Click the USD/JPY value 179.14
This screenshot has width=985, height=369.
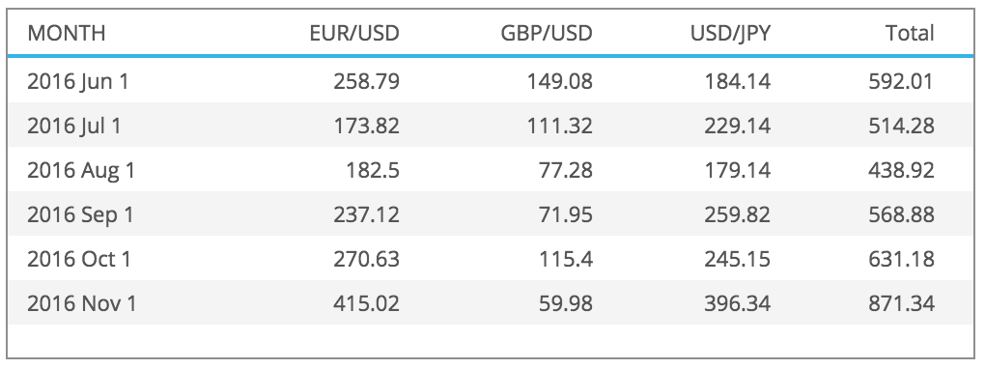click(x=738, y=170)
